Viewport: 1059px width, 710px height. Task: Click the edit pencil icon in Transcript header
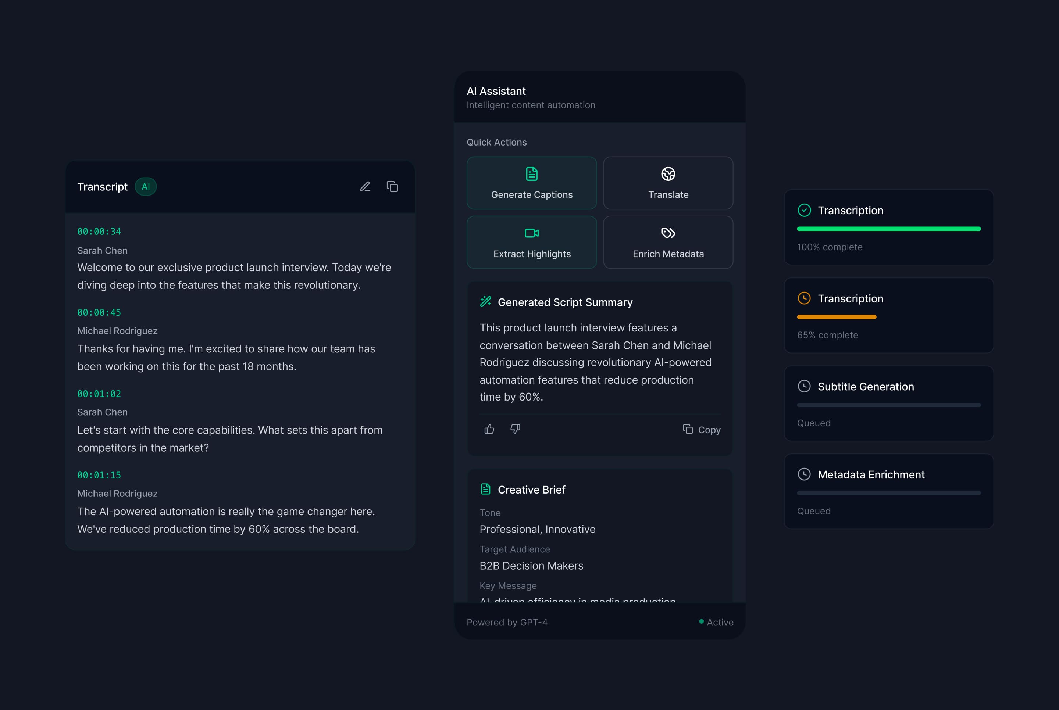(365, 186)
